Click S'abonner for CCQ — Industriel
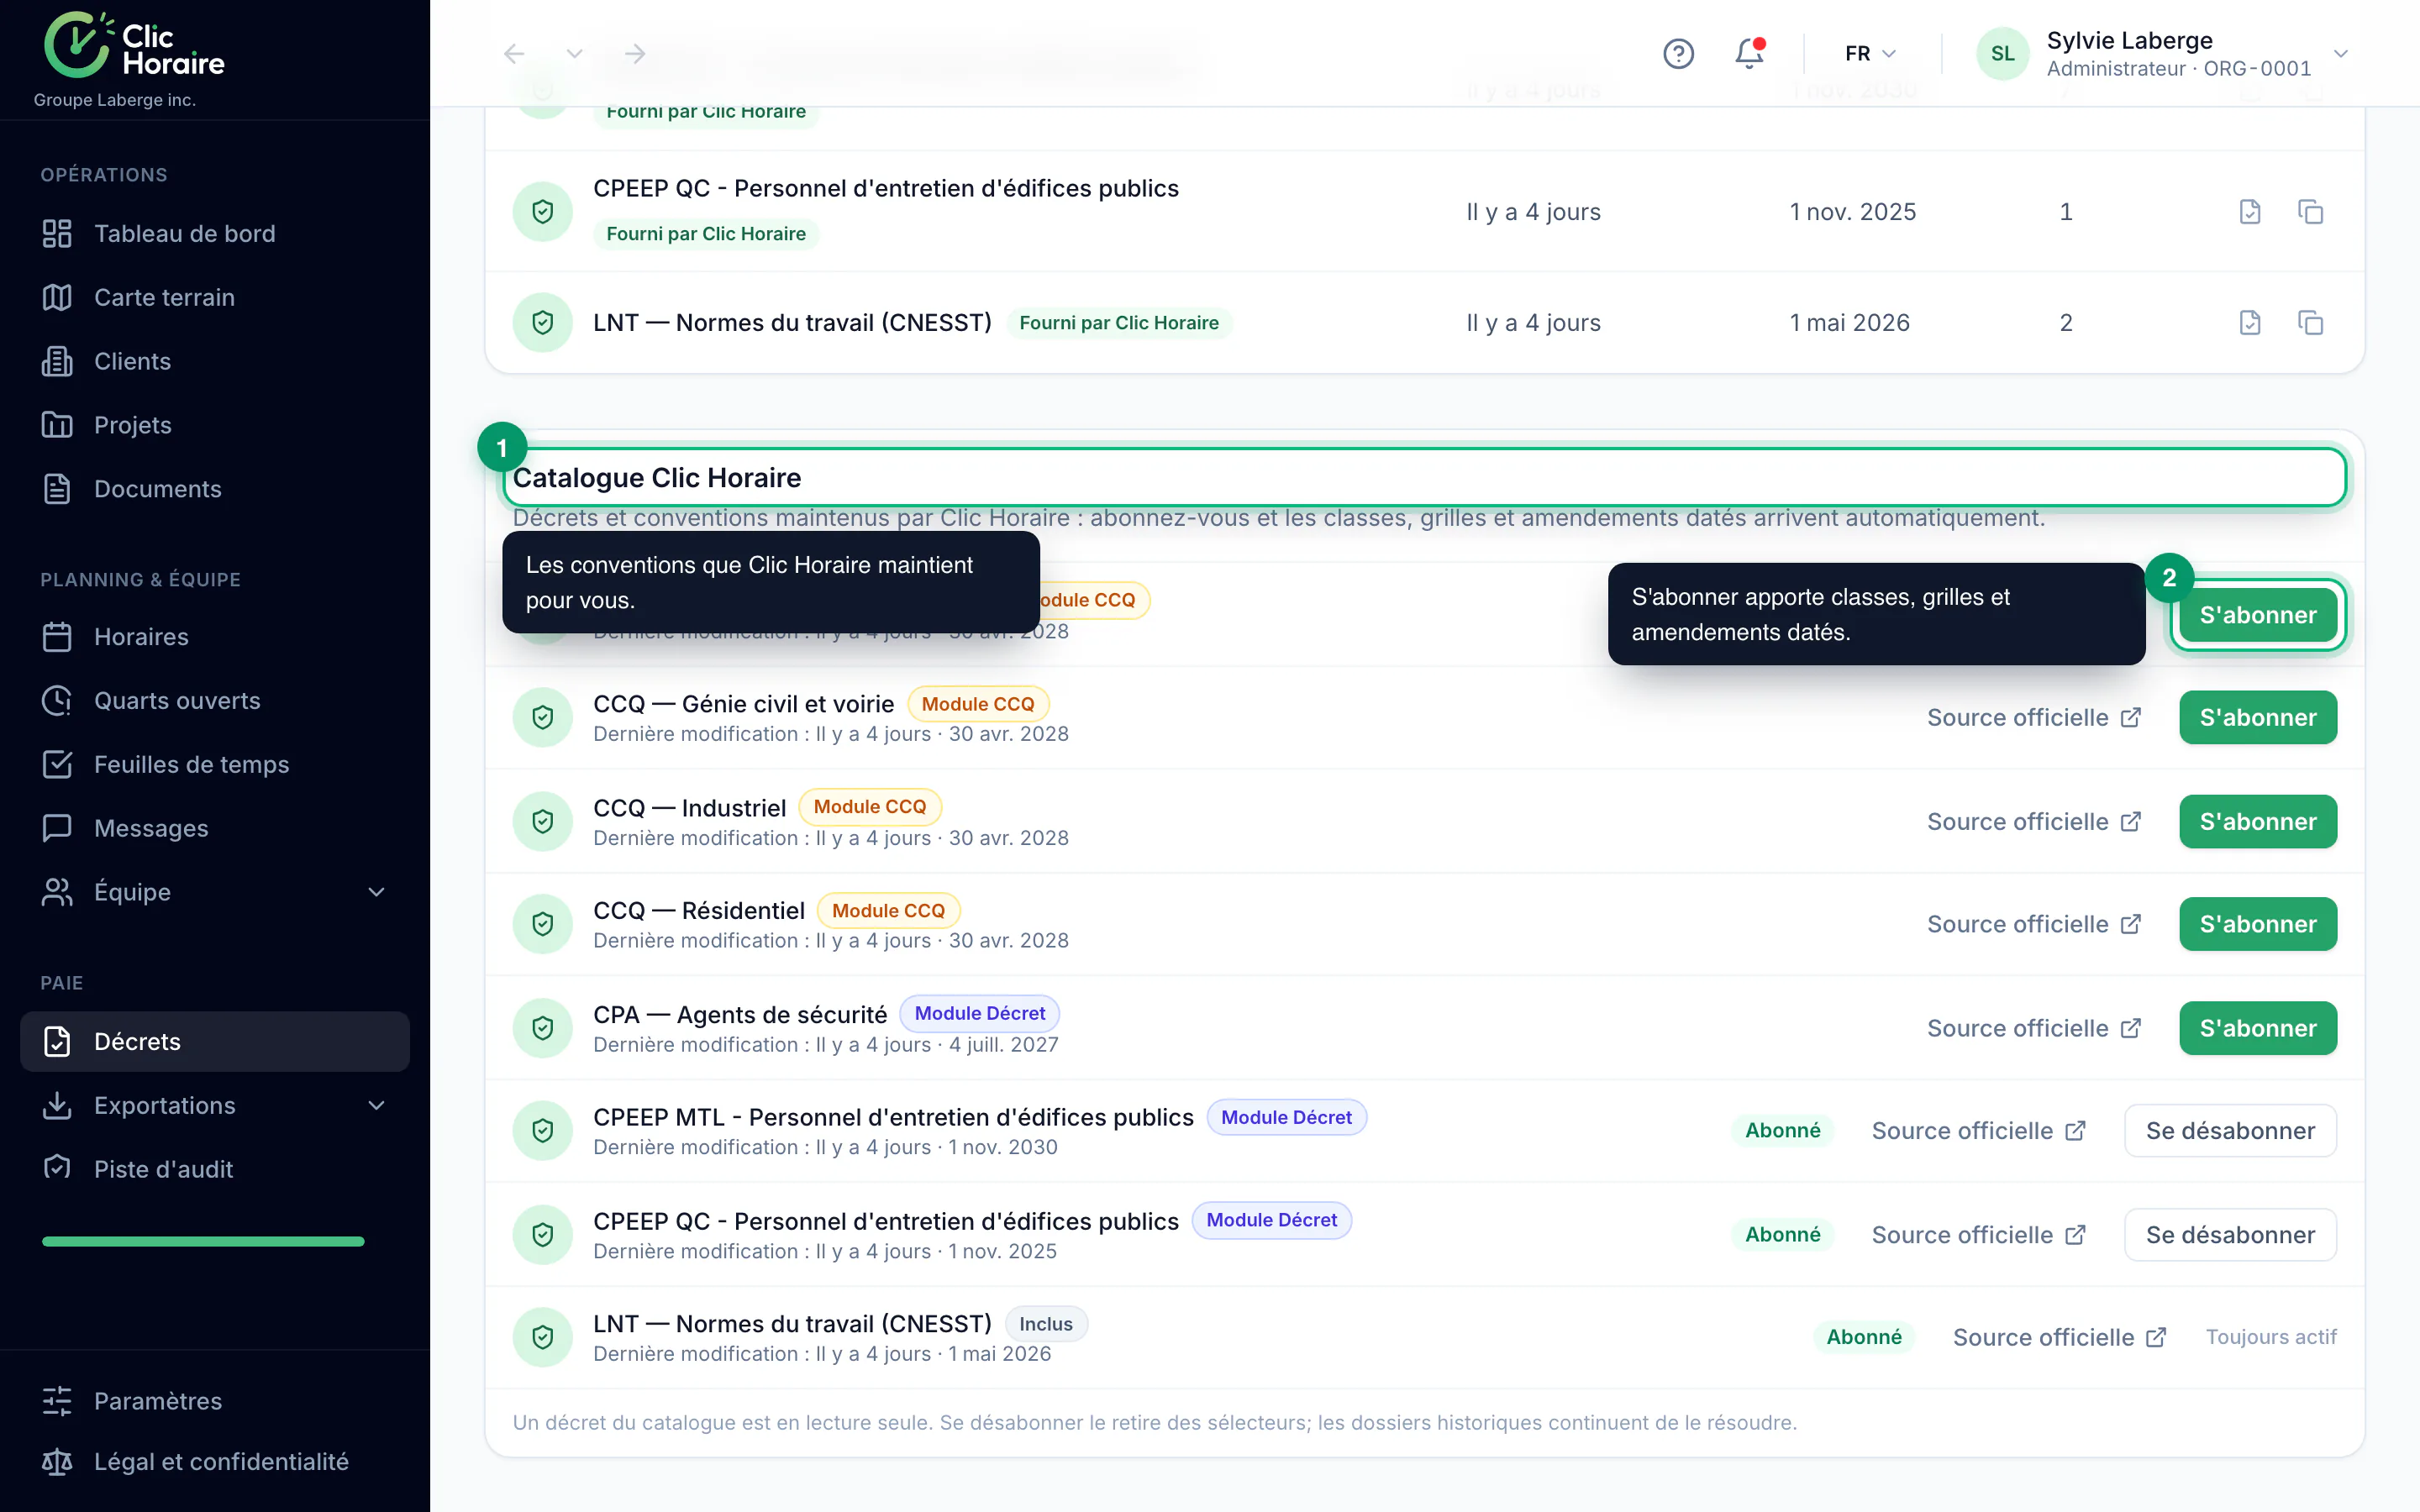 click(2258, 822)
